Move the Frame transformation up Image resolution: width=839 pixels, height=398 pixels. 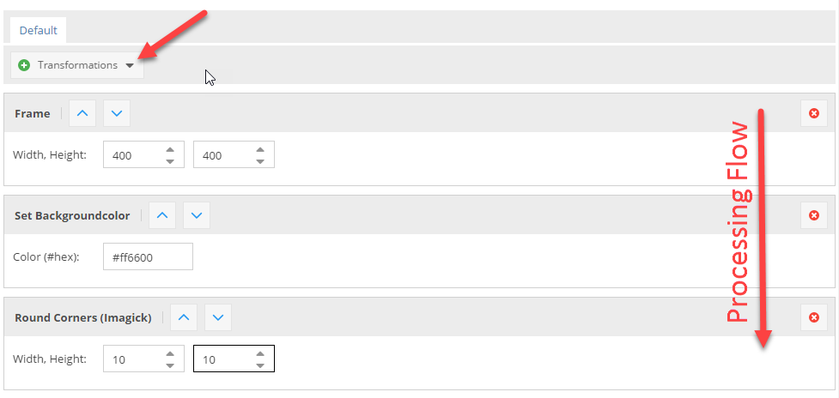coord(83,113)
